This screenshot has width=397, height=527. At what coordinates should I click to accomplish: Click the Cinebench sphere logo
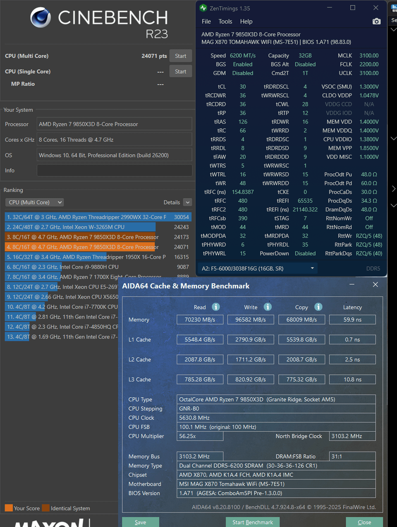pyautogui.click(x=41, y=18)
